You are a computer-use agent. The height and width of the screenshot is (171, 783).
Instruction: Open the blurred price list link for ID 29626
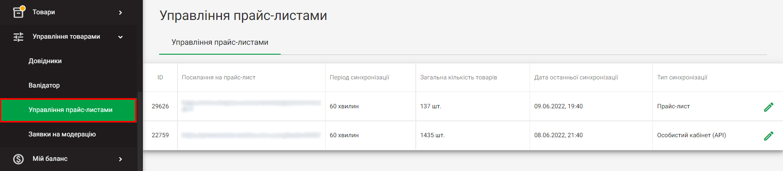click(251, 106)
